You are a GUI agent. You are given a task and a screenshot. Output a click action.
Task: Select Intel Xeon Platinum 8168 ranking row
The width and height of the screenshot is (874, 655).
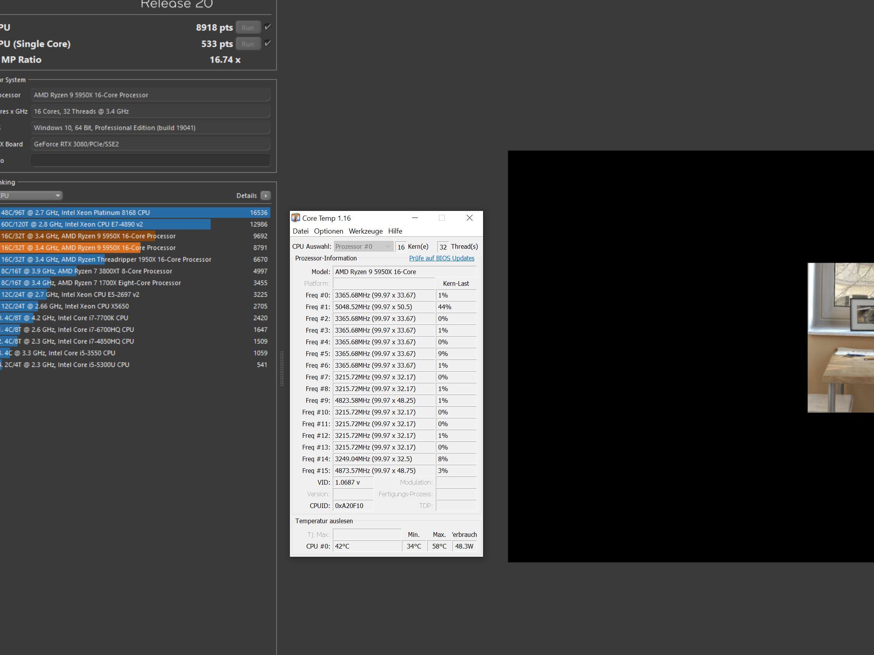[x=135, y=212]
